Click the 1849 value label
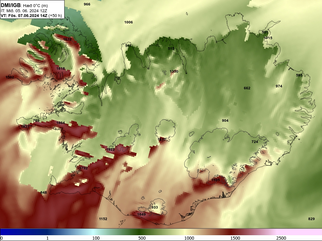 coord(141,214)
